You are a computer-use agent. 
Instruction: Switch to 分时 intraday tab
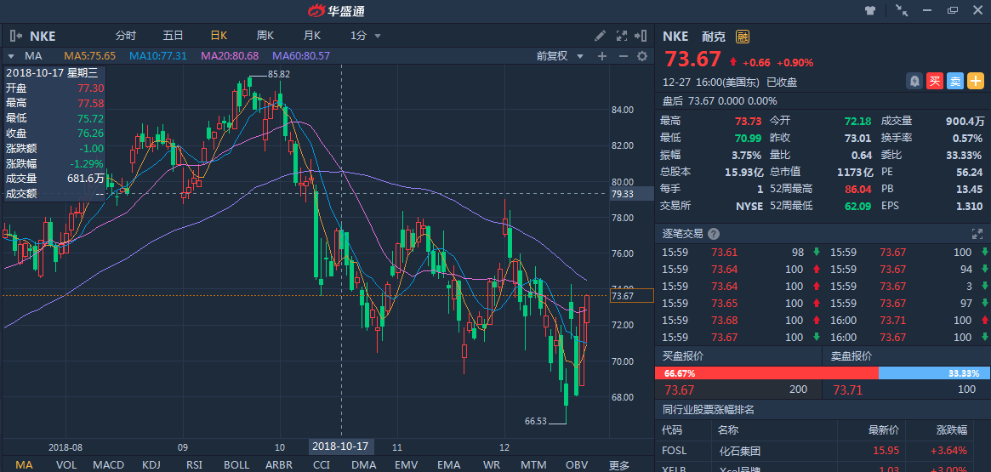tap(125, 36)
